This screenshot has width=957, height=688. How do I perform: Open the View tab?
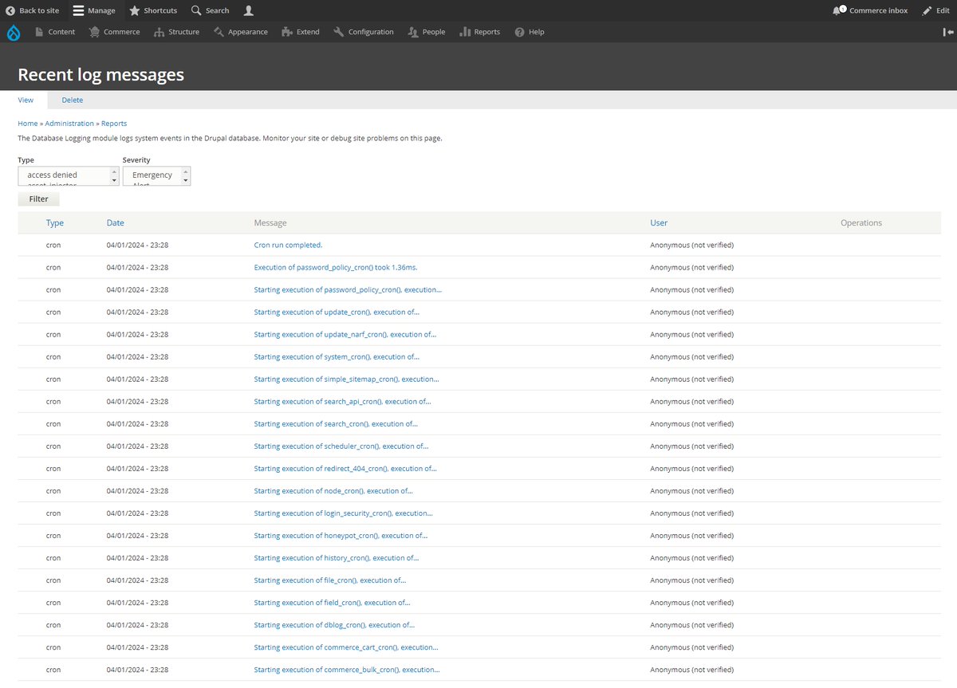[26, 100]
